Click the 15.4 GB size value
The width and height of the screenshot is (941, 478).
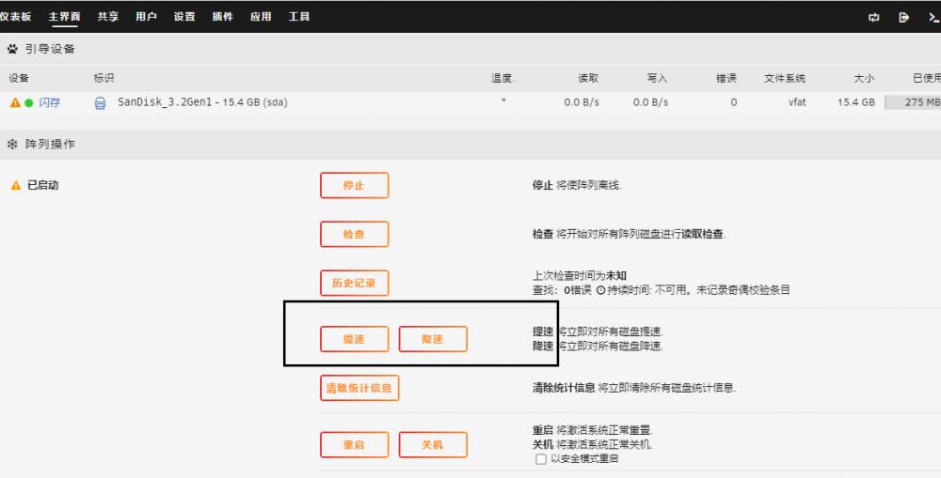[x=856, y=102]
